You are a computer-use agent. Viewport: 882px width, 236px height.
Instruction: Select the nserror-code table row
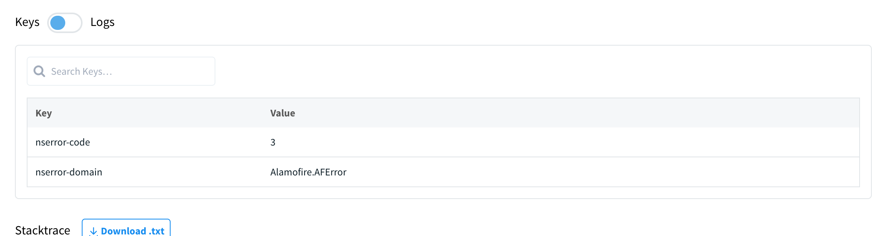tap(157, 142)
